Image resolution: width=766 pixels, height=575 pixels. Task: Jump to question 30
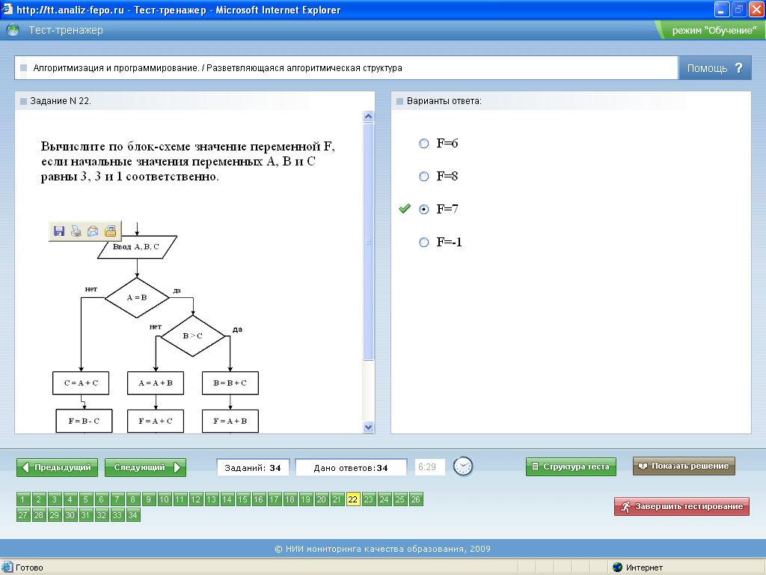tap(70, 515)
